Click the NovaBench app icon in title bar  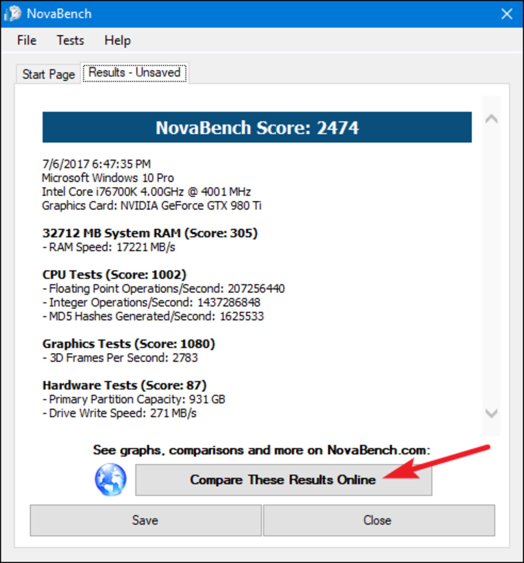(13, 14)
